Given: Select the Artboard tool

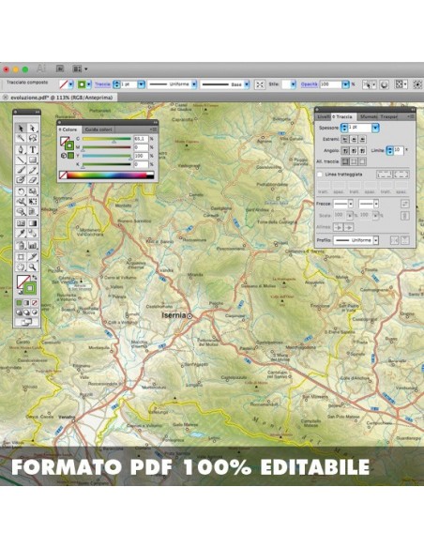Looking at the screenshot, I should (21, 257).
